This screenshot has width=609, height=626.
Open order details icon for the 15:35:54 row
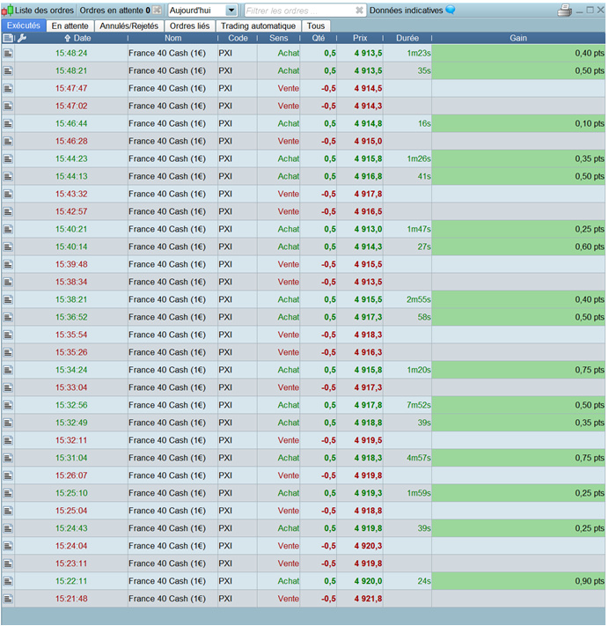(x=8, y=335)
